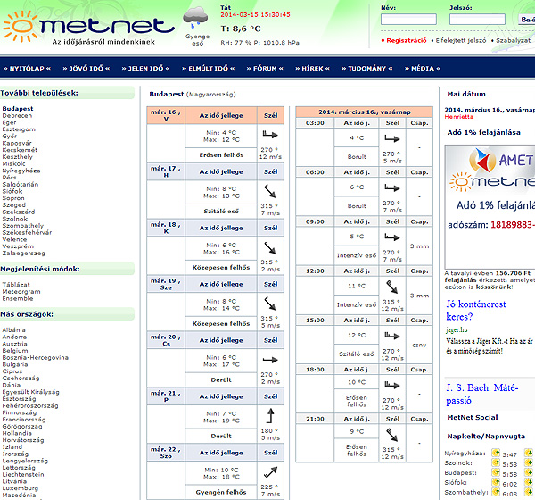Choose Ausztria from countries list
535x500 pixels.
pos(14,344)
